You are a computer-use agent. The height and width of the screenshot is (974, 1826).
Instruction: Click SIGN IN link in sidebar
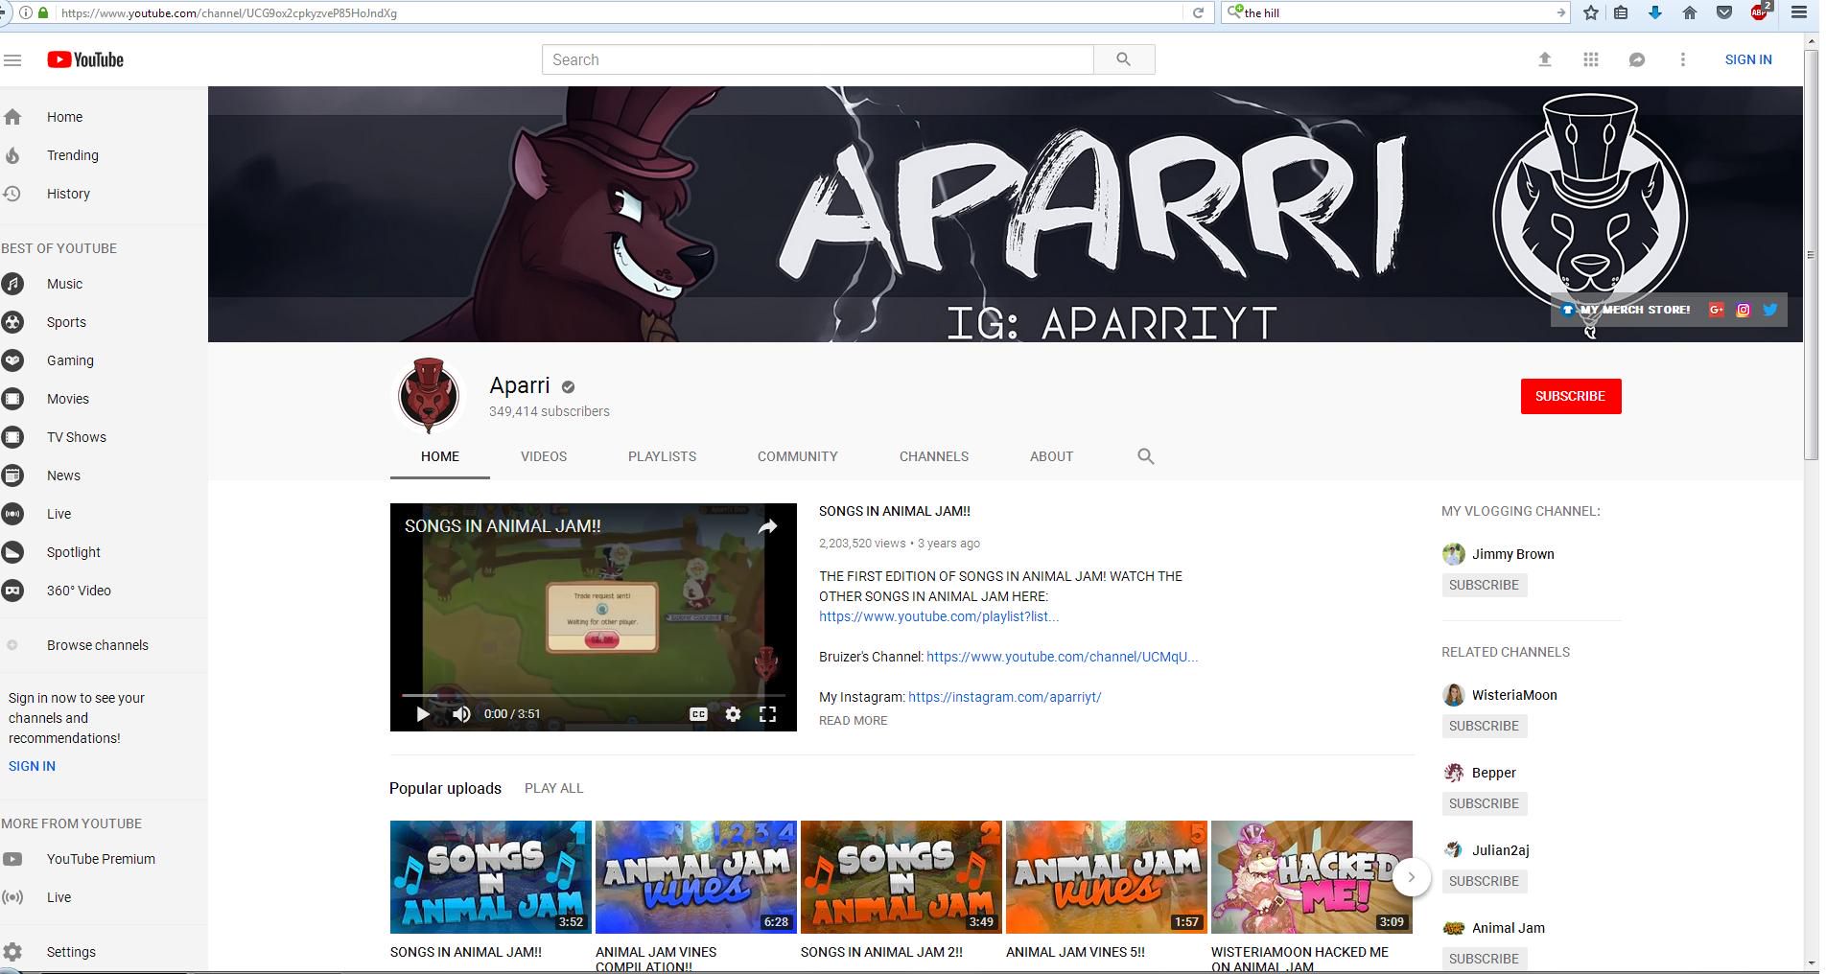[x=32, y=766]
